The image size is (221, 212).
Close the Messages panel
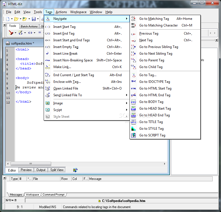click(4, 178)
